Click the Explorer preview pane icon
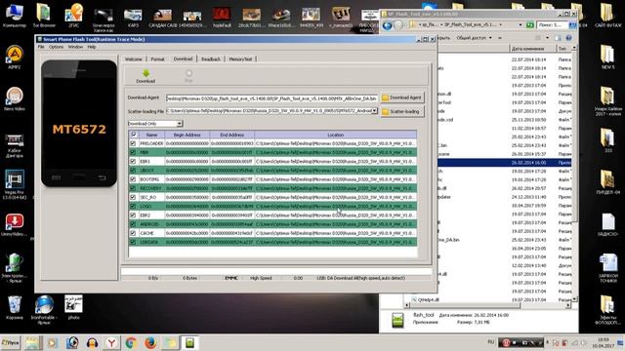625x351 pixels. (558, 38)
